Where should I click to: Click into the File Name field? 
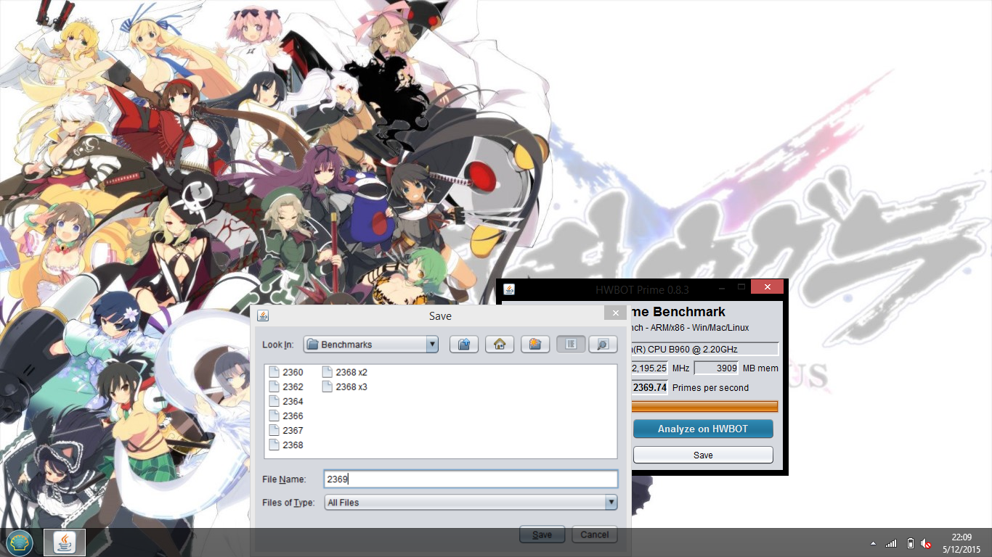click(471, 479)
